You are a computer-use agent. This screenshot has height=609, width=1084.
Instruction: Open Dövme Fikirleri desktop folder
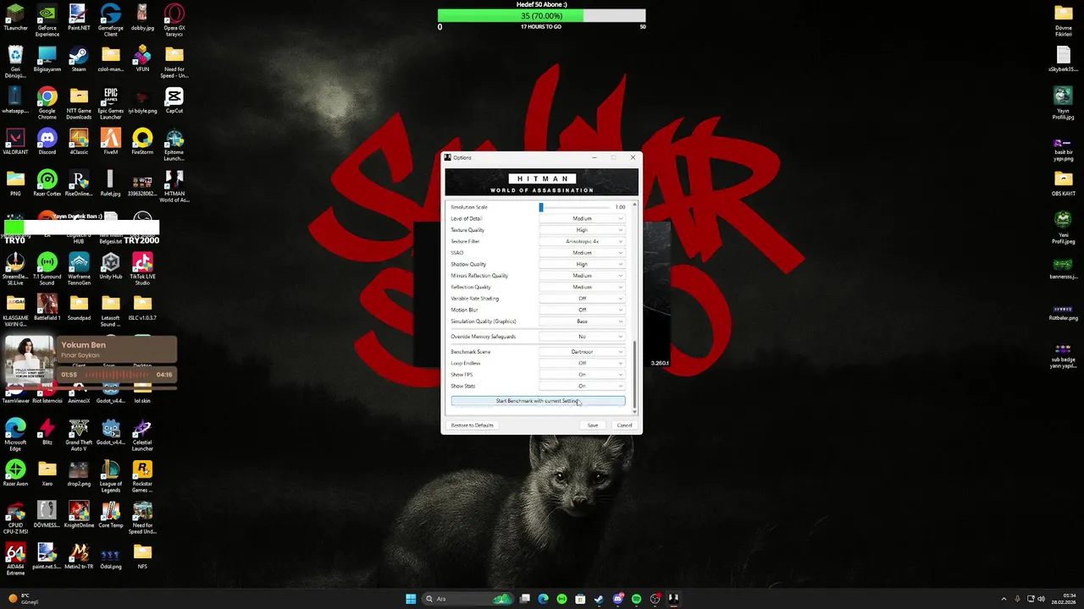tap(1064, 20)
